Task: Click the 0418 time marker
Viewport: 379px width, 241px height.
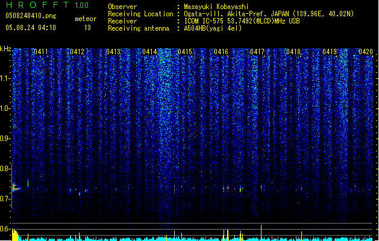Action: 293,52
